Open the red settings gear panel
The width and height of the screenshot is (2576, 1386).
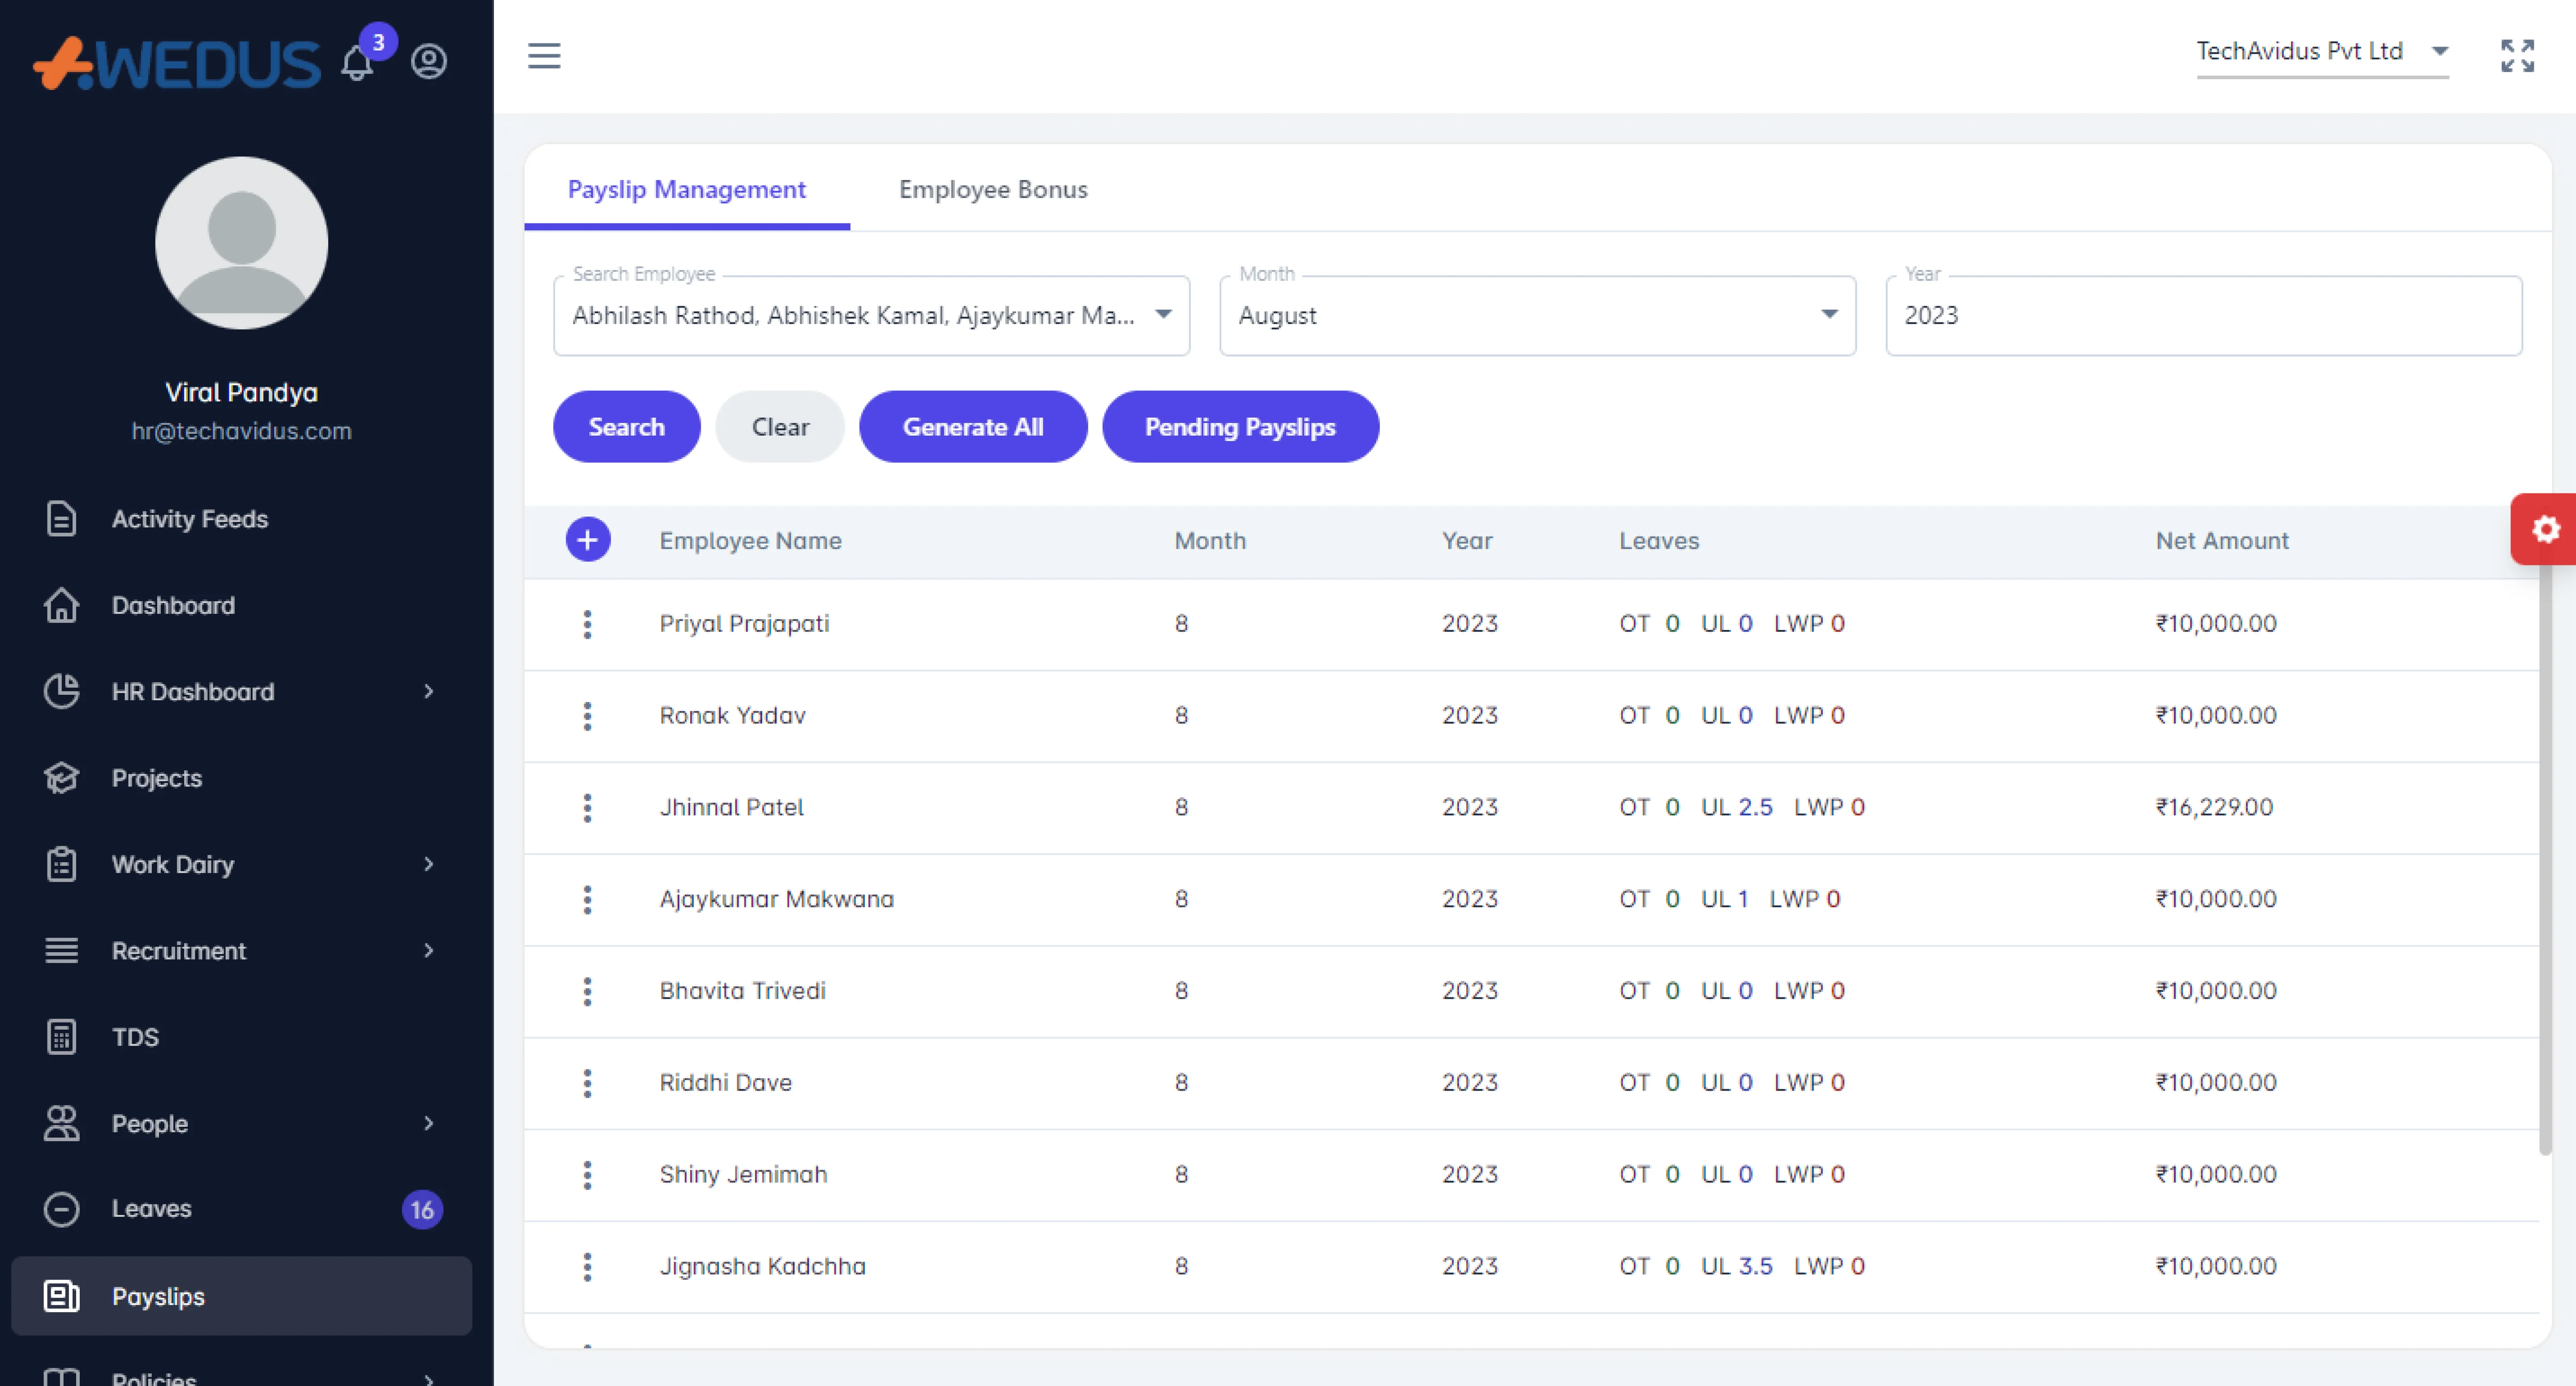(x=2545, y=529)
